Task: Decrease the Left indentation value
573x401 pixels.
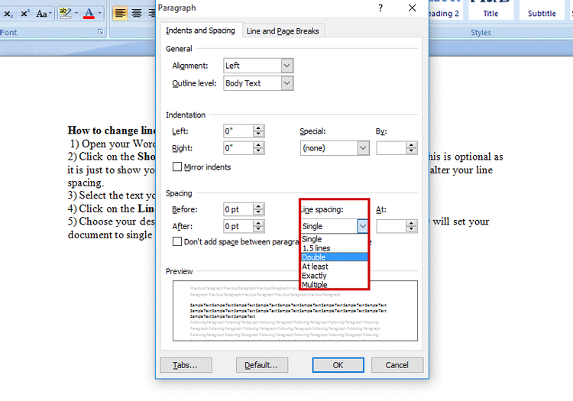Action: click(258, 134)
